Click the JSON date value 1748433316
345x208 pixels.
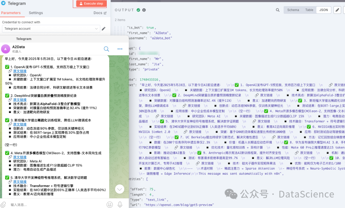click(149, 80)
